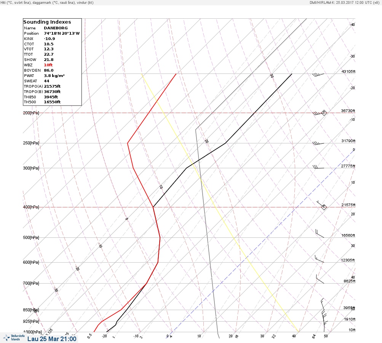
Task: Click the tropopause marker at 21575ft
Action: [324, 207]
